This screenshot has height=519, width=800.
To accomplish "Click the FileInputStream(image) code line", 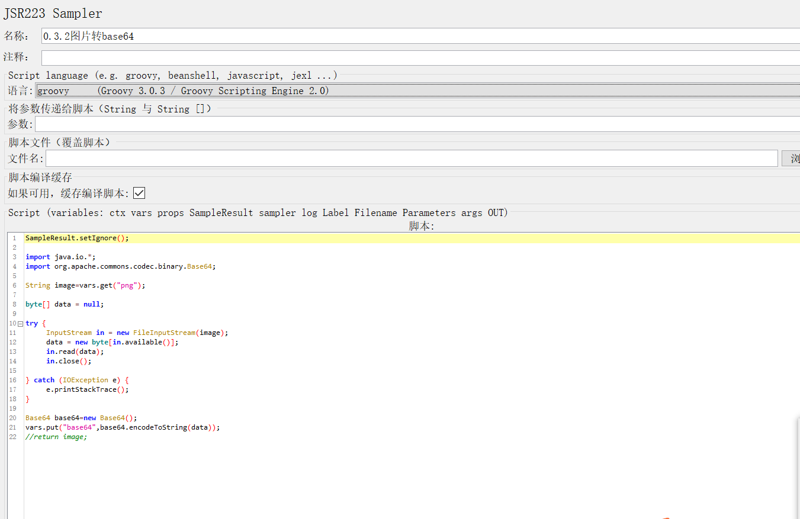I will click(x=137, y=333).
